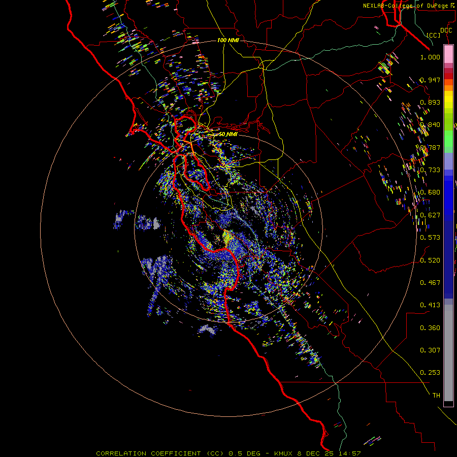Select the 1.000 scale value
This screenshot has height=457, width=457.
click(430, 57)
